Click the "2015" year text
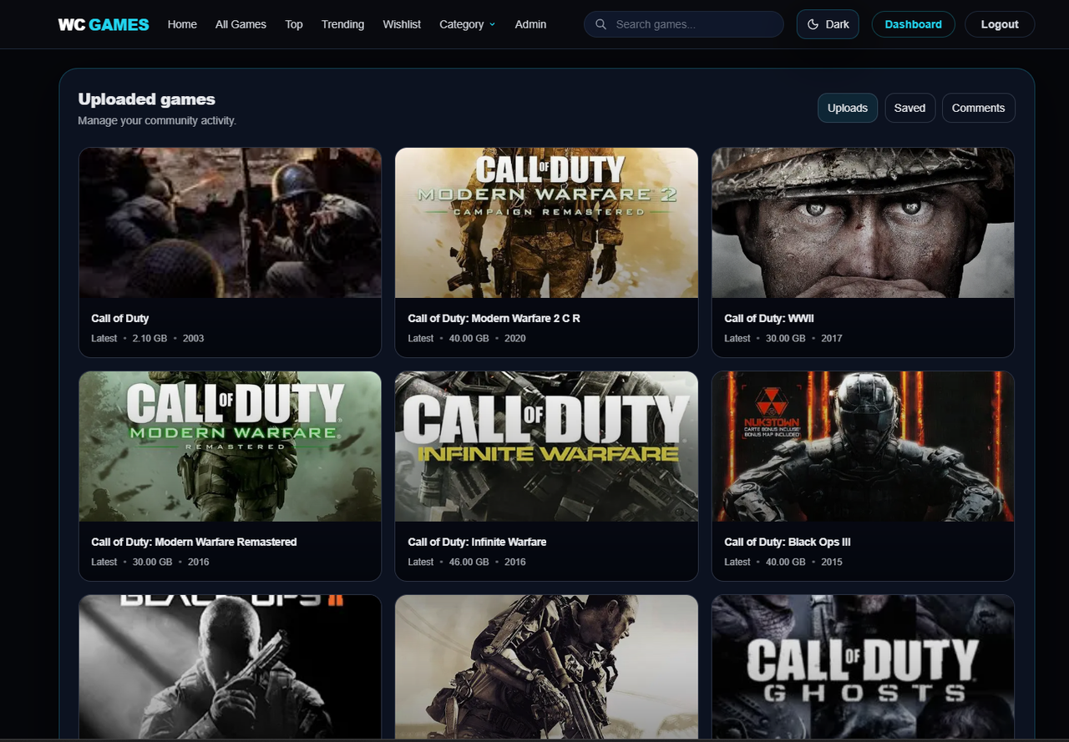Viewport: 1069px width, 742px height. [832, 562]
